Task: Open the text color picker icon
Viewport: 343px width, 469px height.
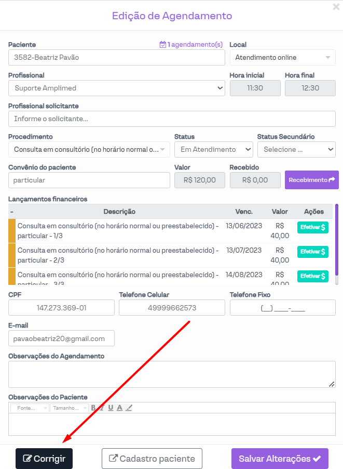Action: coord(119,408)
